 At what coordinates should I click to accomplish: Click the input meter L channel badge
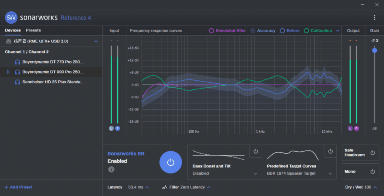[x=111, y=128]
